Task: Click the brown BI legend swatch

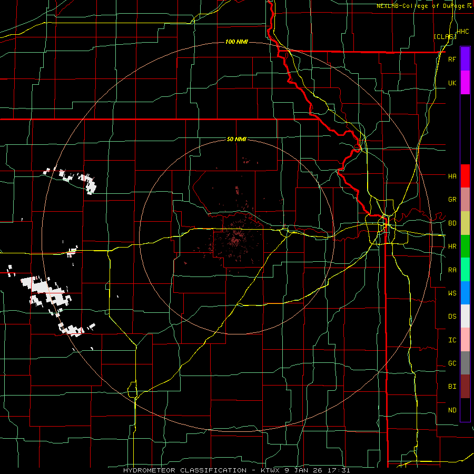Action: (465, 387)
